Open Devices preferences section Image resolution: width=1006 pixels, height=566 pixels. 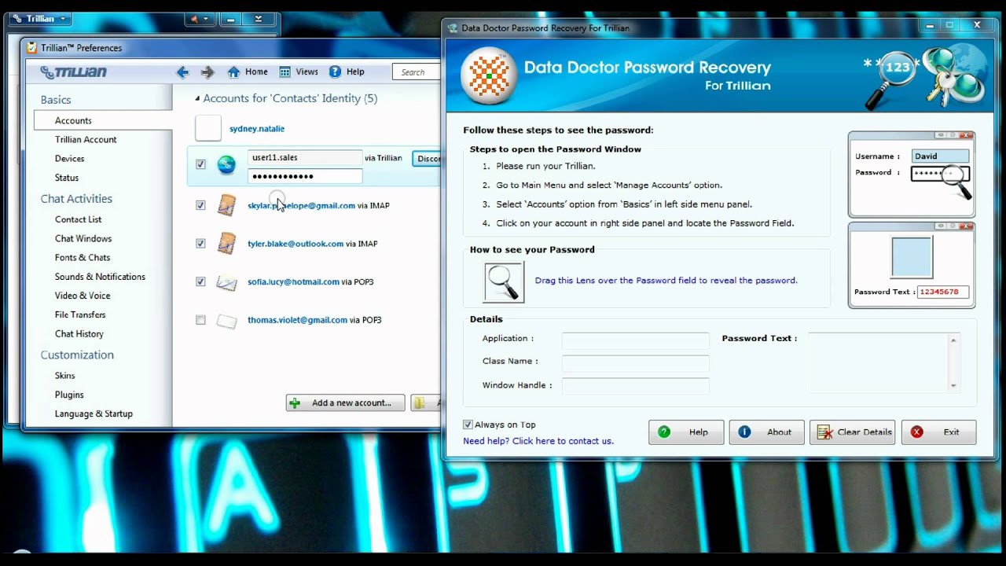pos(69,158)
